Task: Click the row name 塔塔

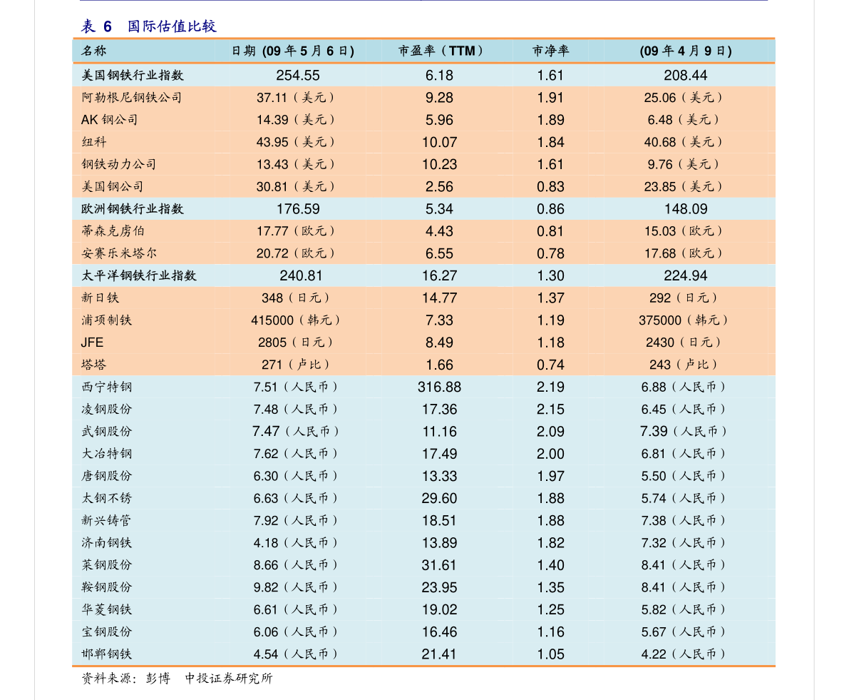Action: (93, 365)
